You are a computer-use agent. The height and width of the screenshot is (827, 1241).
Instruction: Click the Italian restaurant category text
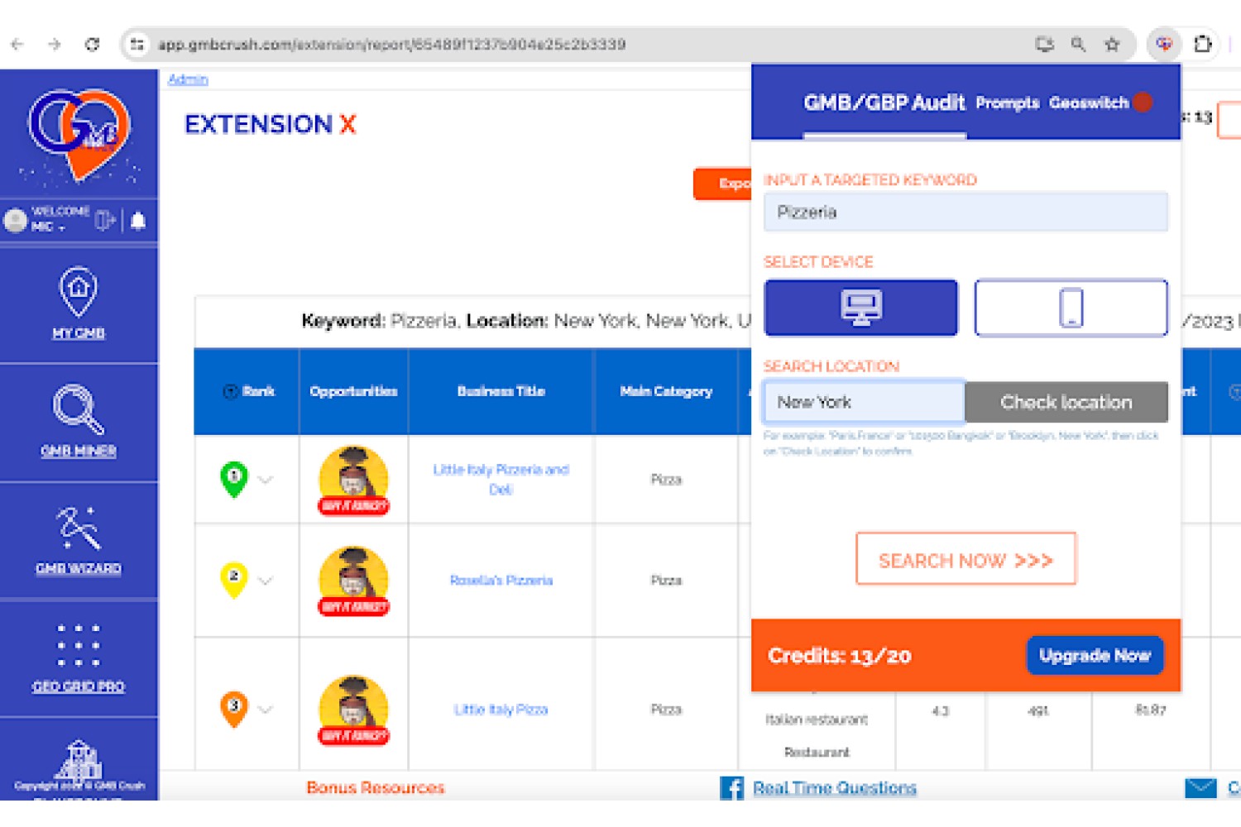point(817,719)
